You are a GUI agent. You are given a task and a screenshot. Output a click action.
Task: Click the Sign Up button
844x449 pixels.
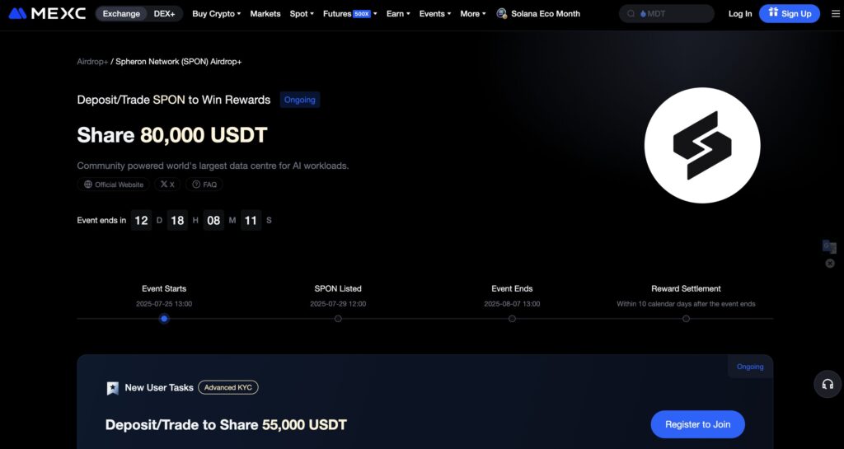[x=789, y=13]
